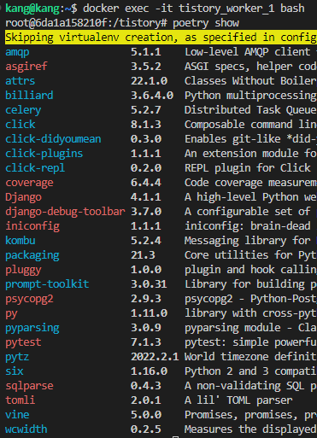The image size is (317, 438).
Task: Click the highlighted 'Skipping virtualenv creation' warning
Action: 161,38
